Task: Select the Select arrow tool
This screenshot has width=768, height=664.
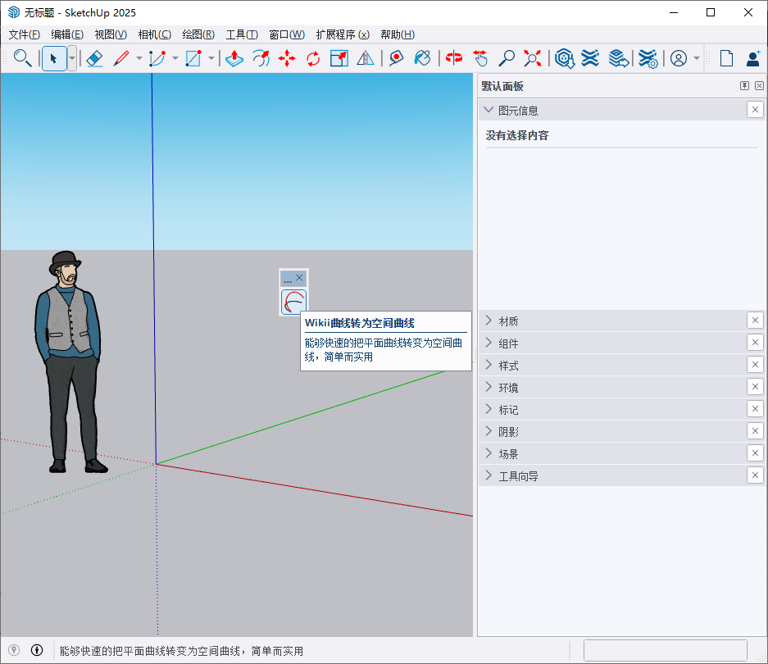Action: pyautogui.click(x=52, y=58)
